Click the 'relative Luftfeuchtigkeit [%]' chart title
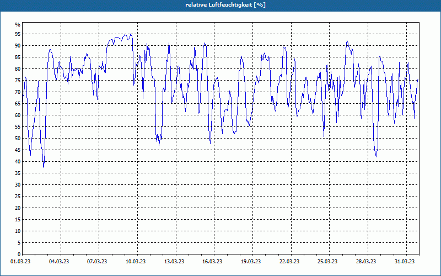This screenshot has height=276, width=441. 225,5
